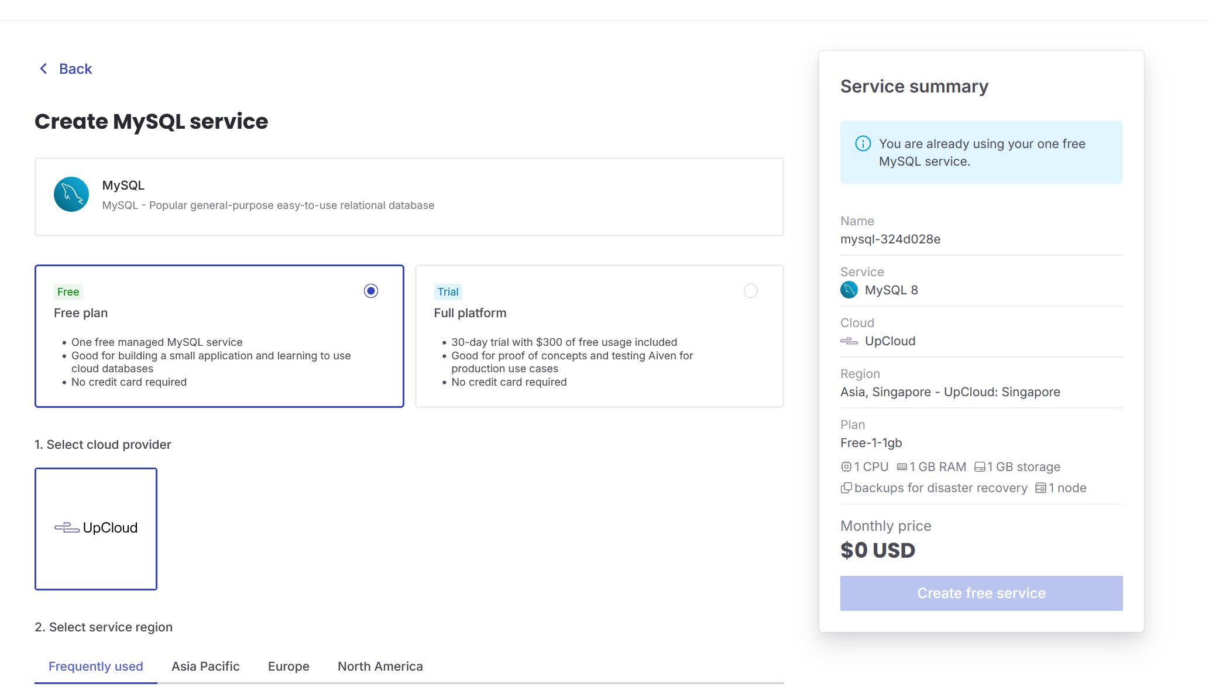Click the Service summary heading
The width and height of the screenshot is (1209, 687).
[915, 87]
